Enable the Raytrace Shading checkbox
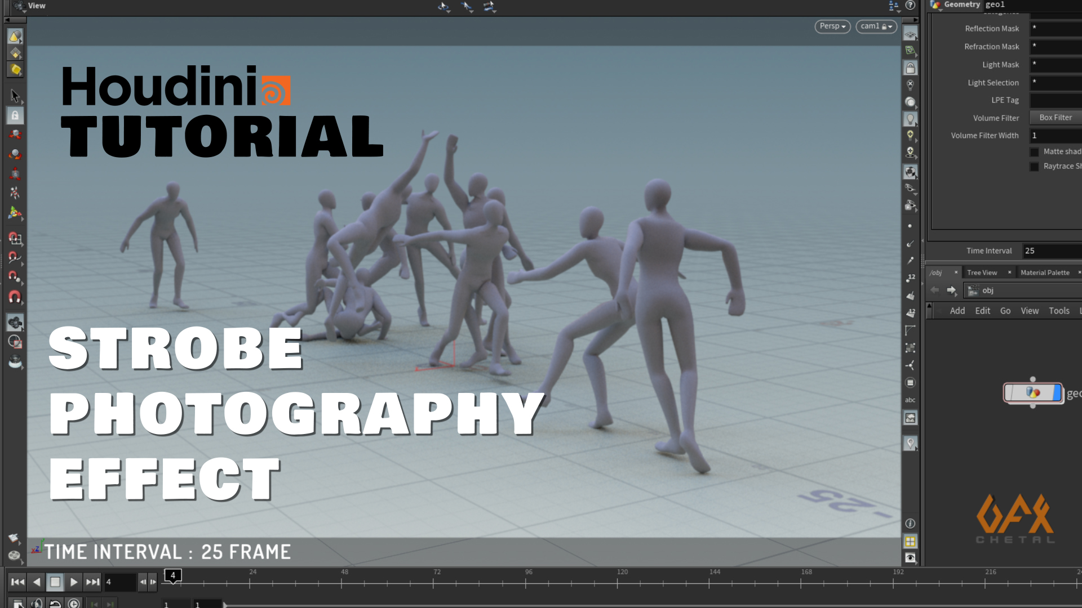This screenshot has height=608, width=1082. [1034, 167]
